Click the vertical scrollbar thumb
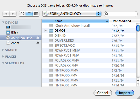 [x=138, y=28]
